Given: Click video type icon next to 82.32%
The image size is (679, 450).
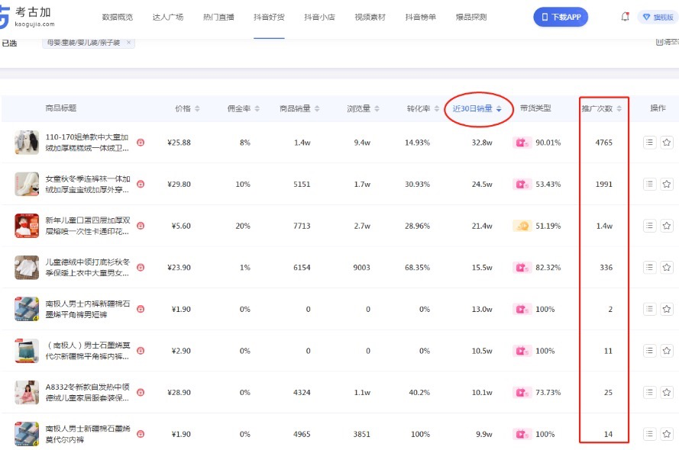Looking at the screenshot, I should (x=521, y=267).
